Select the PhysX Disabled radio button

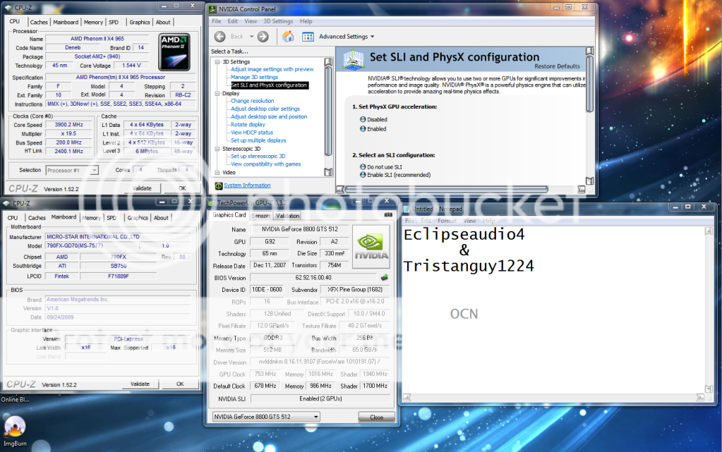pos(363,120)
